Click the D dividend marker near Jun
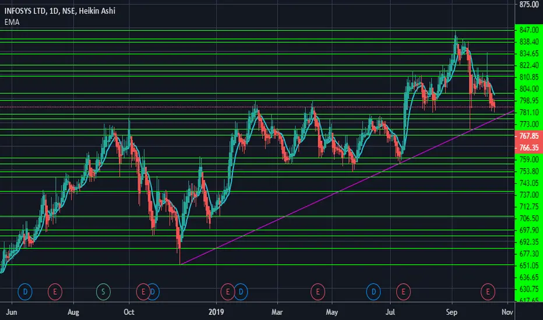The height and width of the screenshot is (320, 543). (25, 291)
